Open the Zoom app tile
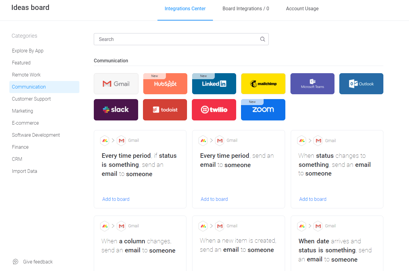This screenshot has width=409, height=271. tap(263, 110)
